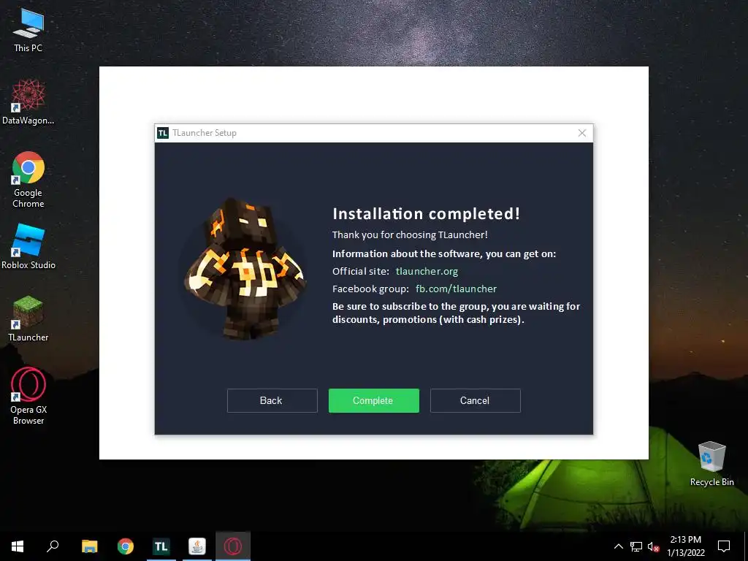Show hidden system tray icons

click(x=618, y=546)
